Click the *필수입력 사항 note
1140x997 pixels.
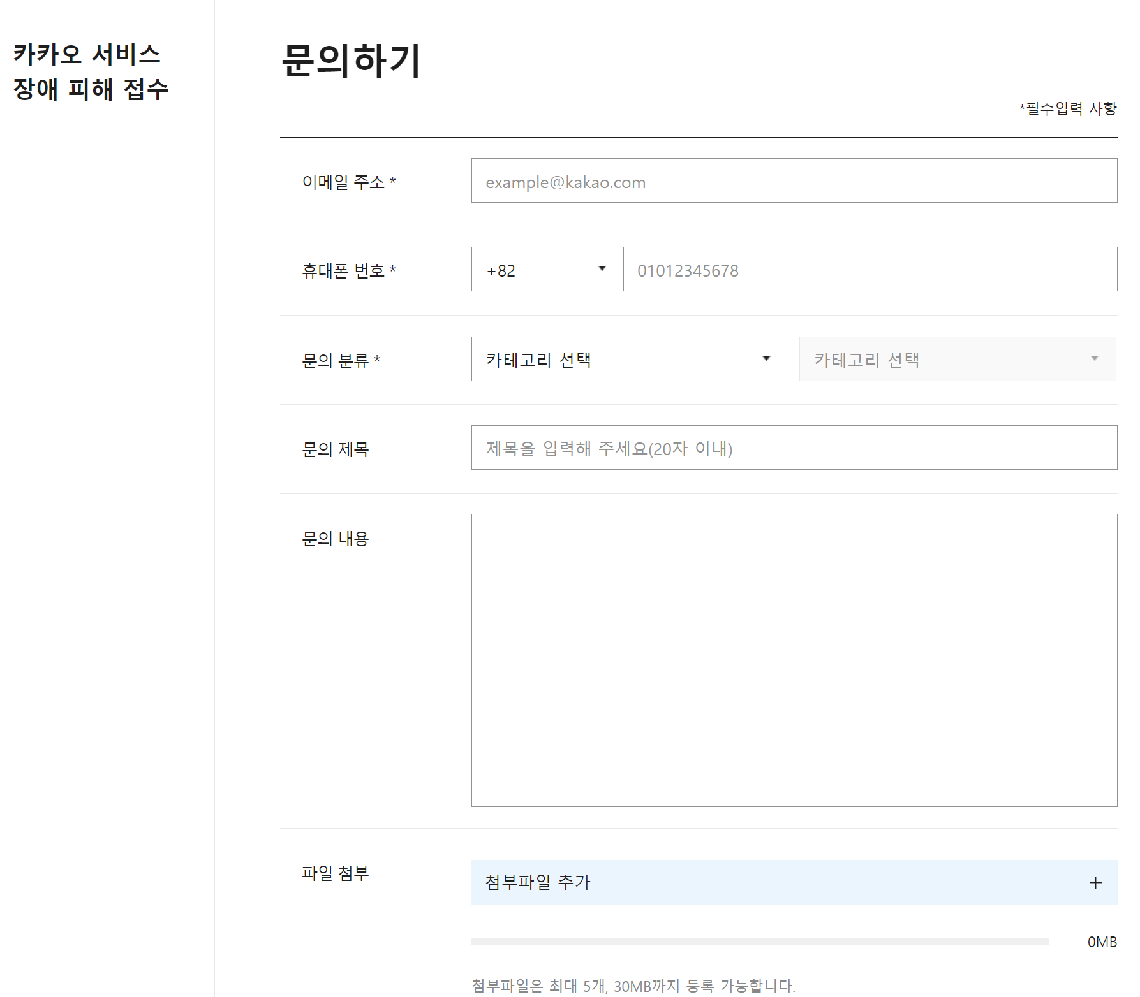click(1068, 108)
